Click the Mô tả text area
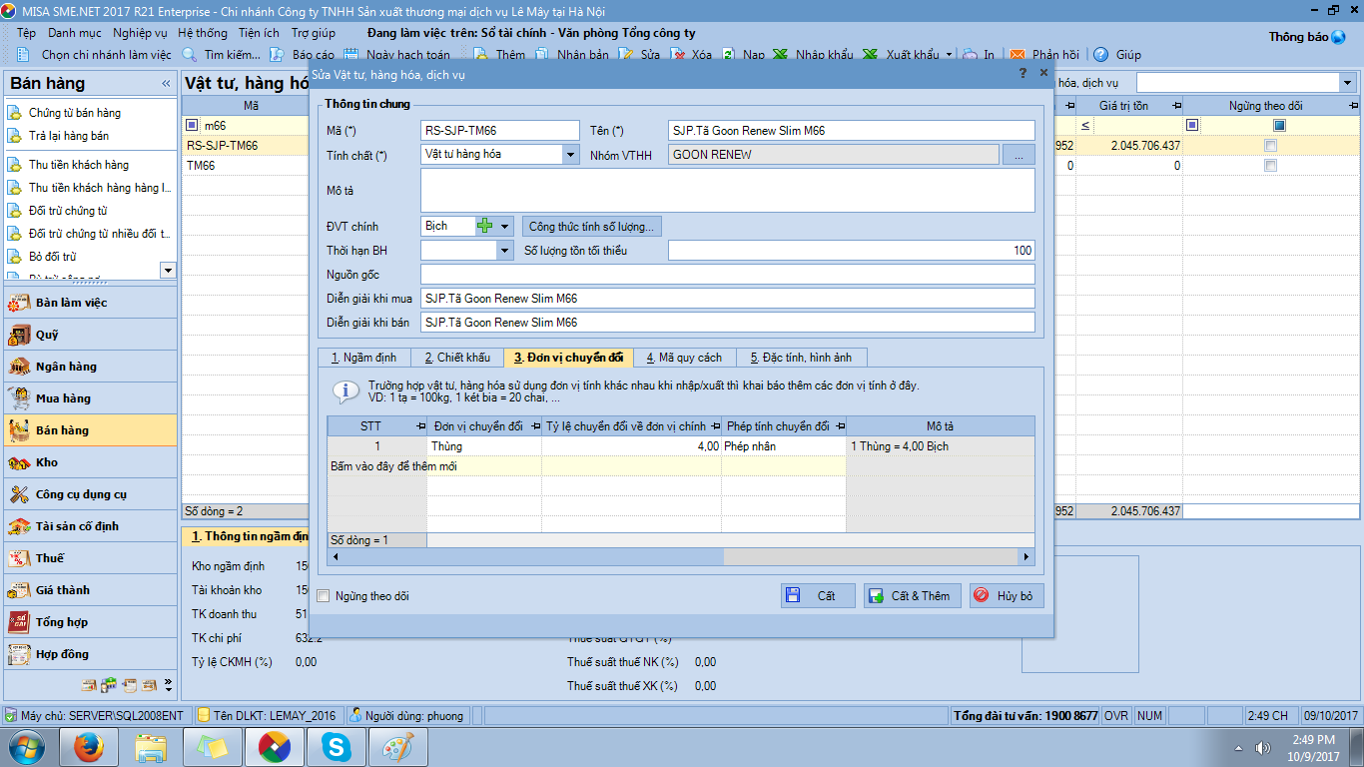The image size is (1364, 767). pos(728,190)
